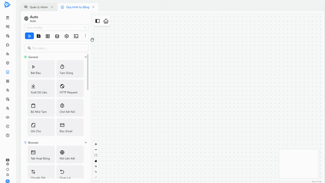Undo the last canvas action

coord(96,172)
